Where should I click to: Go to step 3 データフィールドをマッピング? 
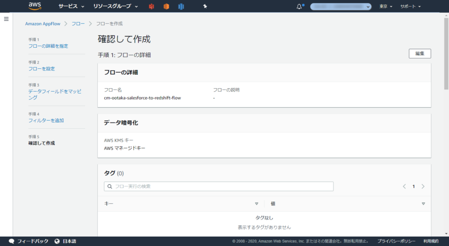tap(55, 94)
